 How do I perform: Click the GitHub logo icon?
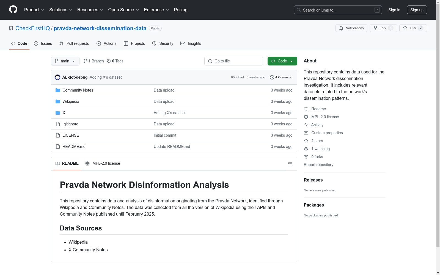[x=13, y=10]
